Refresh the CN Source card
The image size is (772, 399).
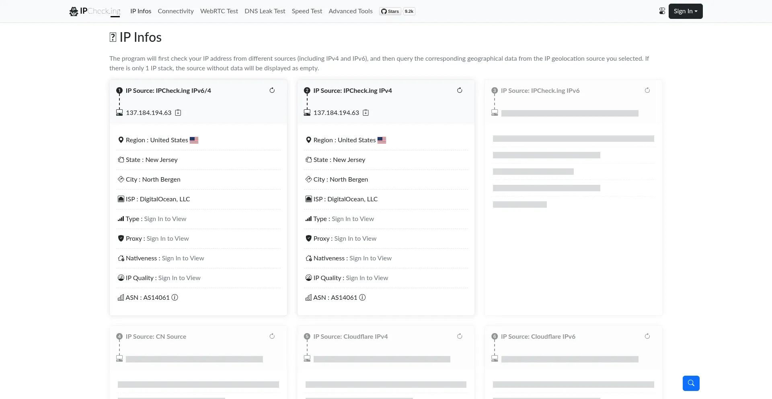(x=272, y=336)
